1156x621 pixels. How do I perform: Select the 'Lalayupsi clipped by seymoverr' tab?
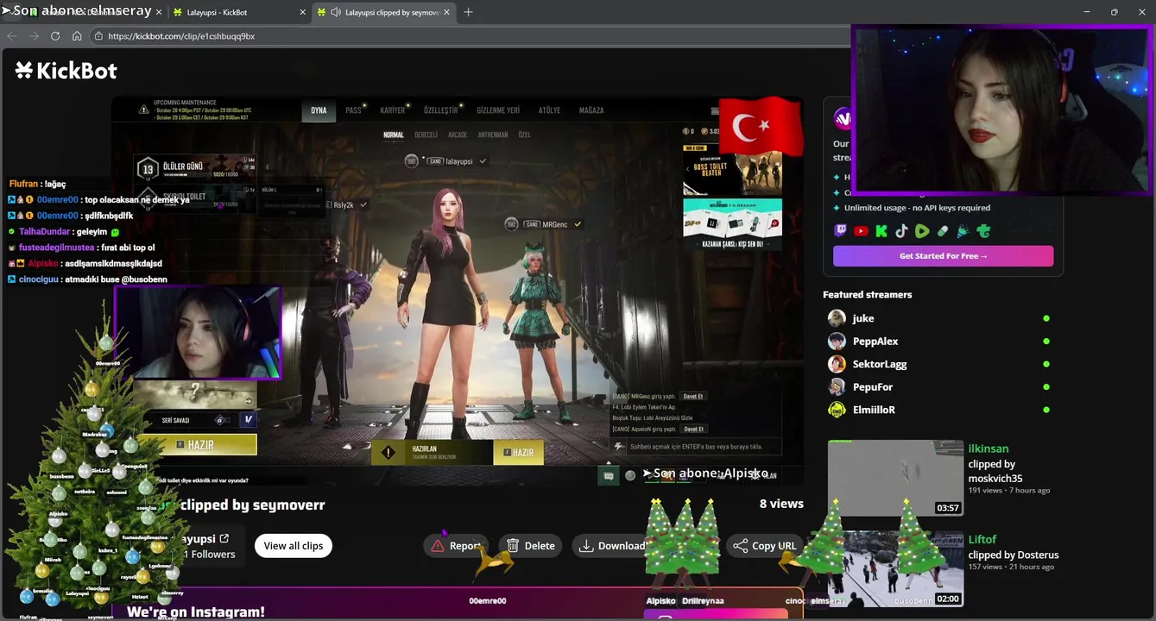coord(384,12)
